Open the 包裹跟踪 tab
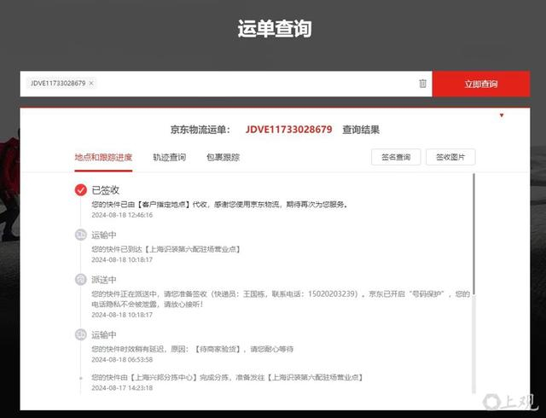Viewport: 546px width, 418px height. 224,158
